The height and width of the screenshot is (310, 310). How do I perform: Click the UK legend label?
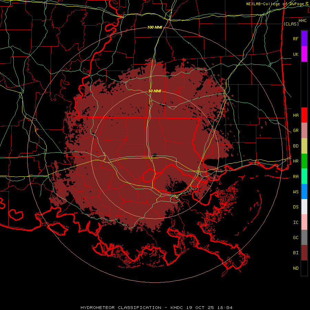tap(296, 54)
